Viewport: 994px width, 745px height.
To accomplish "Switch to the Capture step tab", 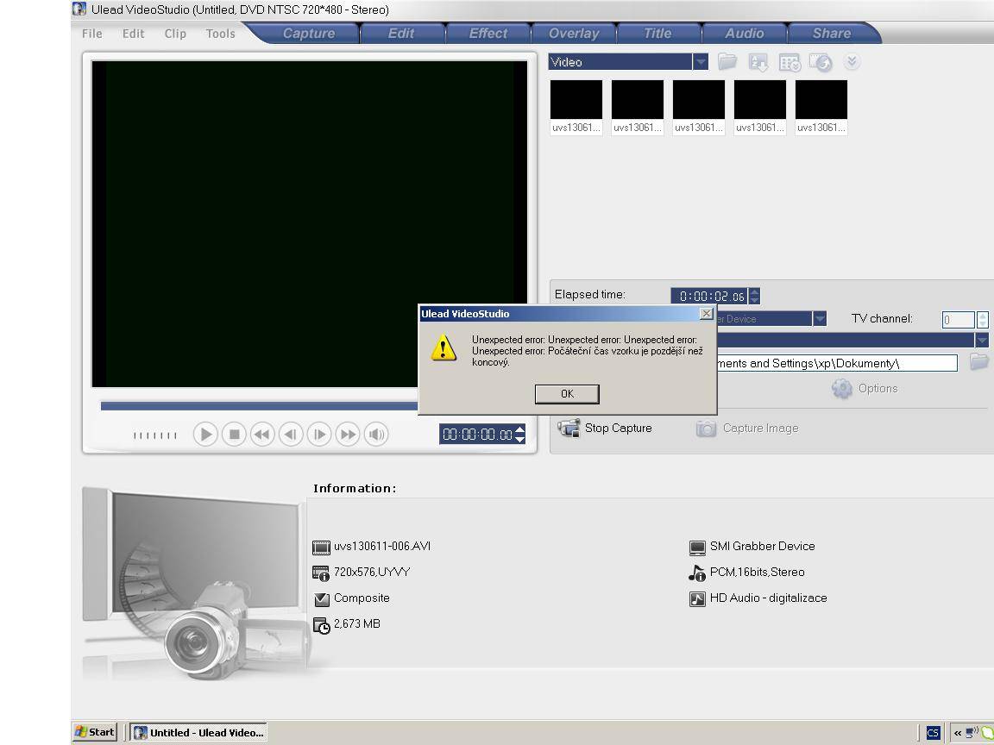I will pos(309,34).
